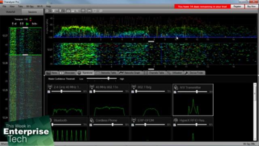This screenshot has width=259, height=146.
Task: Click the Device Finder wrench icon
Action: click(x=186, y=73)
